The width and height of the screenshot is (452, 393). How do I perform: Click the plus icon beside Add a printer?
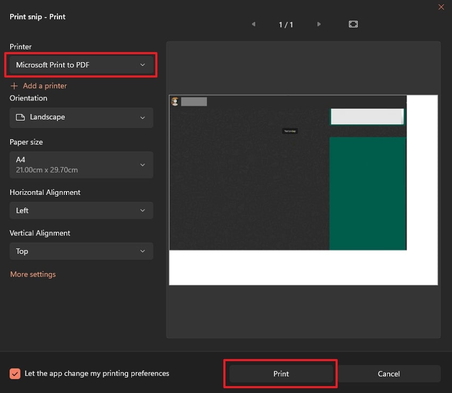[14, 86]
